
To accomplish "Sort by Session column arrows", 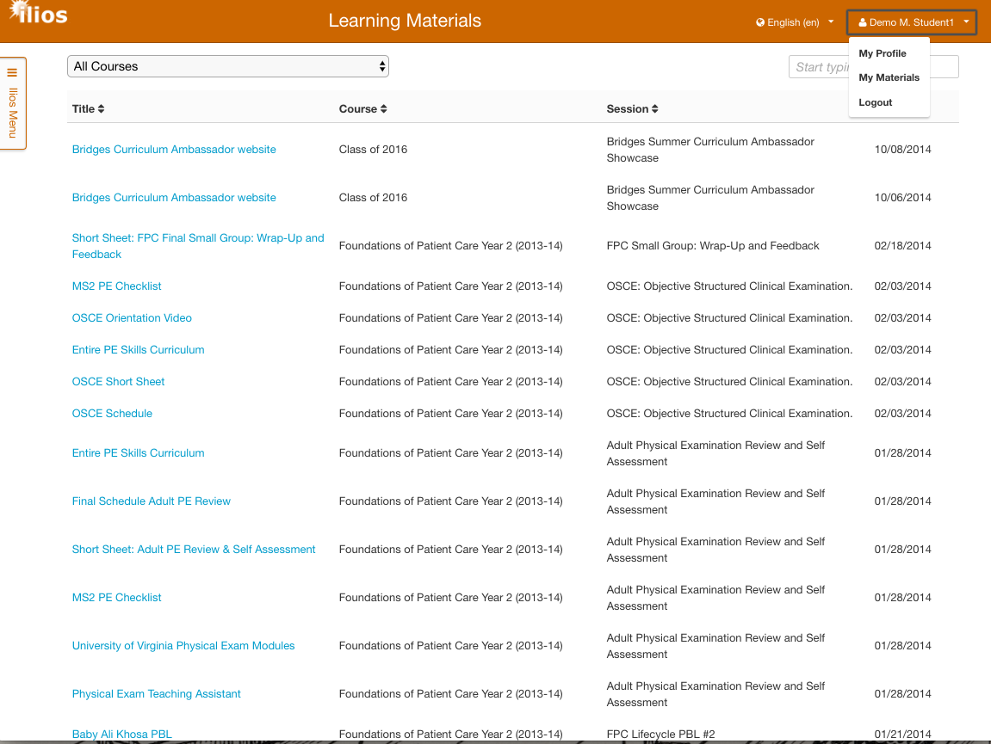I will [x=655, y=109].
